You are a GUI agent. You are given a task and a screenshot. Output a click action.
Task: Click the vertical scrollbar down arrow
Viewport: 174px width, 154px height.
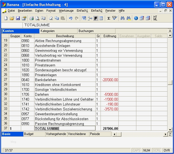pos(170,130)
